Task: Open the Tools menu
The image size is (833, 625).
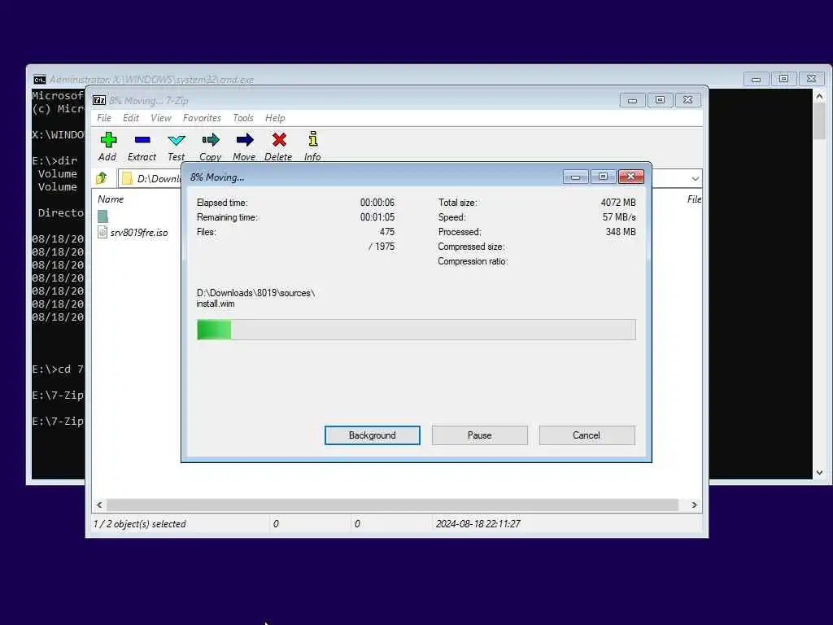Action: (x=243, y=118)
